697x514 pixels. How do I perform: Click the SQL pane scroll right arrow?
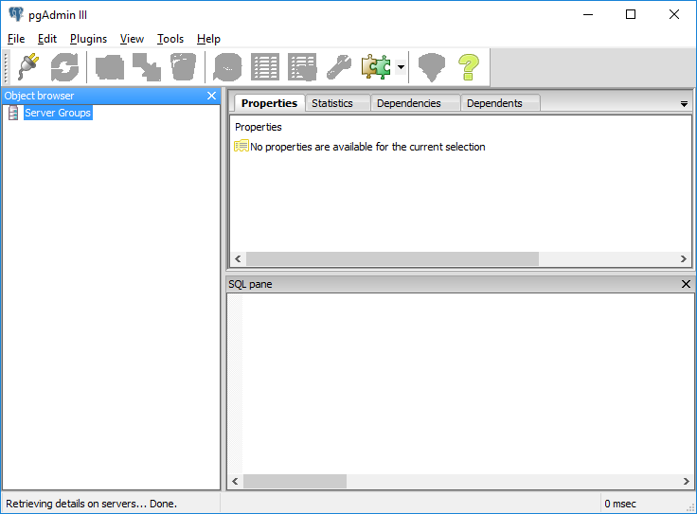tap(686, 481)
